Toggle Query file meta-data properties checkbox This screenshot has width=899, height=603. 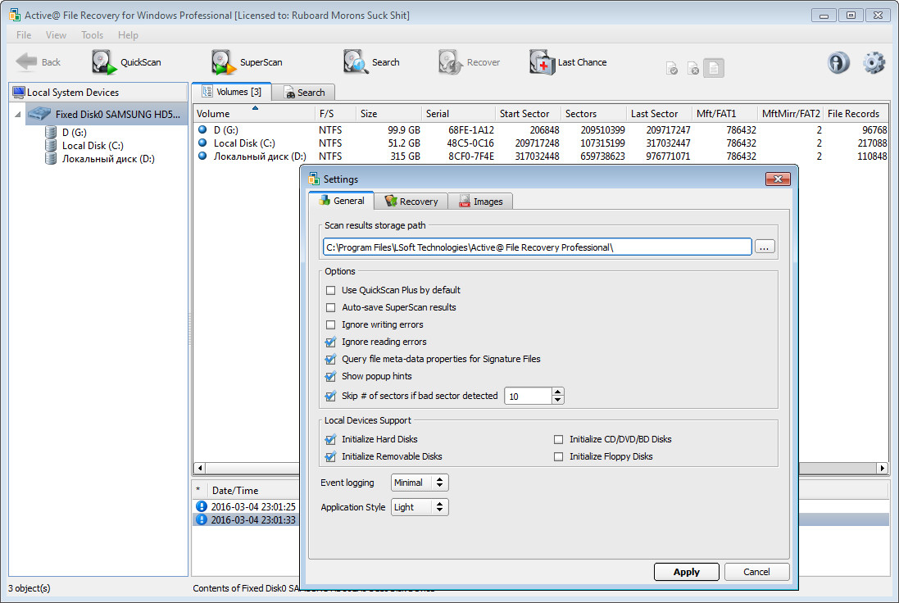[330, 359]
